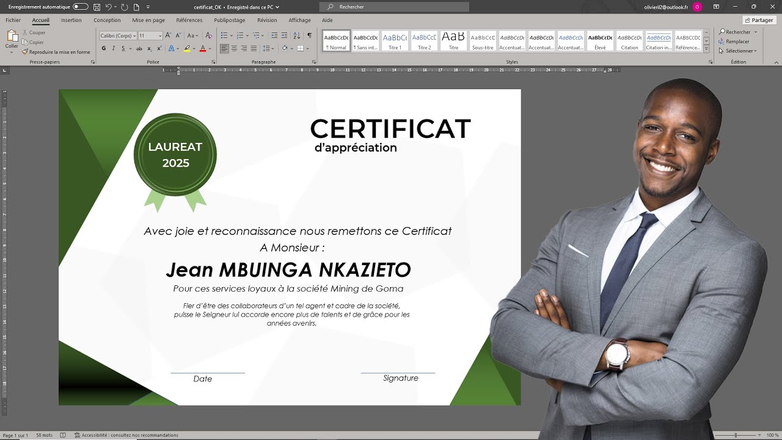782x440 pixels.
Task: Show paragraph marks (pilcrow icon)
Action: (309, 35)
